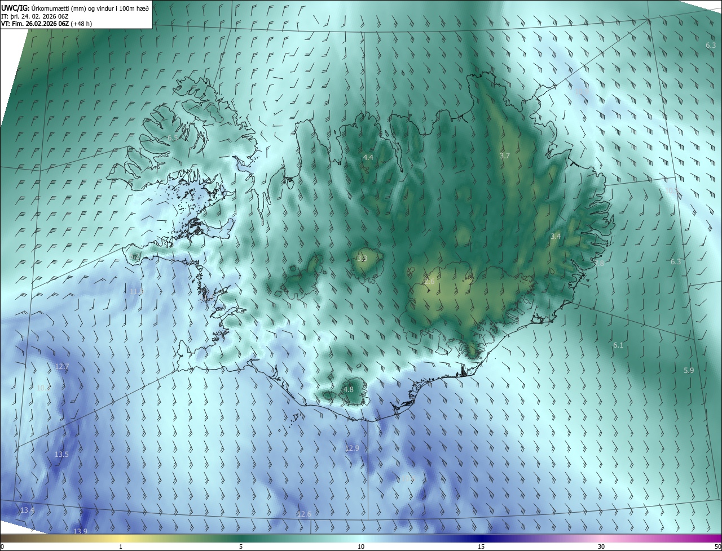Click the 4.8 value on the map
The width and height of the screenshot is (722, 551).
(349, 389)
